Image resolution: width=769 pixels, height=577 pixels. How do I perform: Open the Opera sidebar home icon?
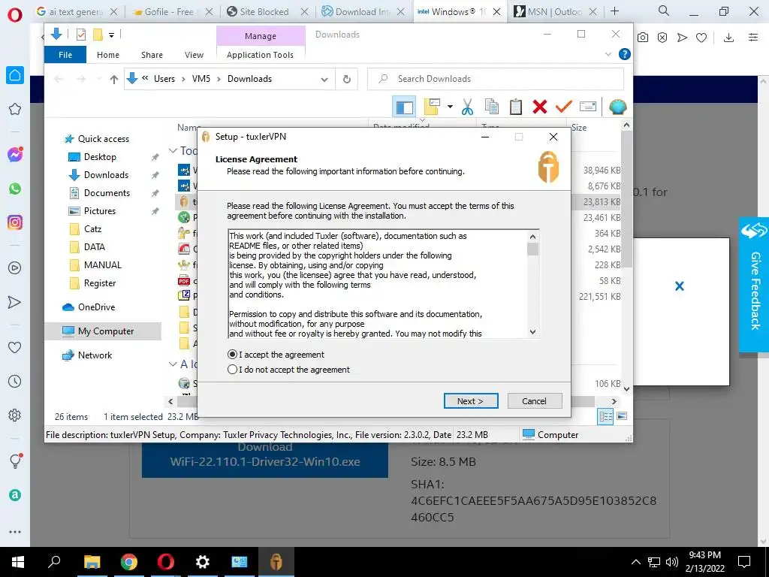[x=15, y=75]
